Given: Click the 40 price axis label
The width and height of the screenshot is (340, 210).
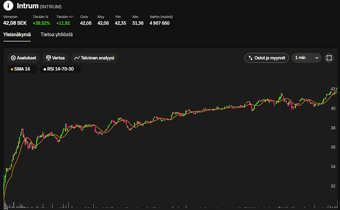Looking at the screenshot, I should click(x=333, y=108).
